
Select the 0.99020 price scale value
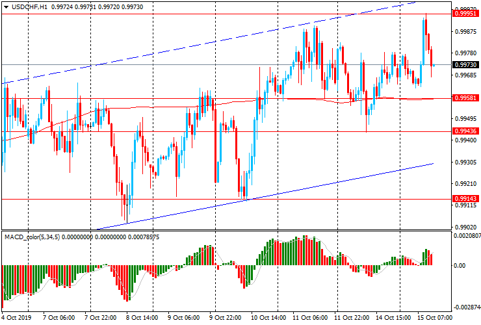tap(466, 227)
